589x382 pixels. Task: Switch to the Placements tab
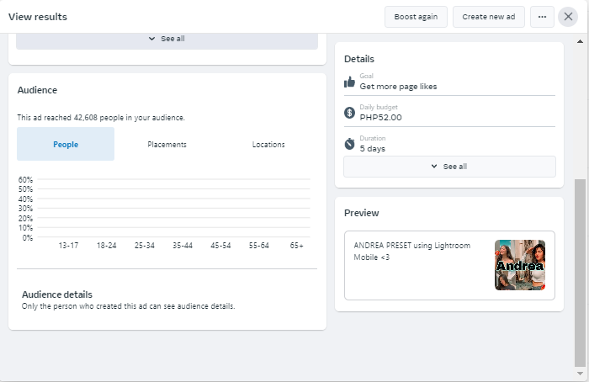[x=167, y=145]
